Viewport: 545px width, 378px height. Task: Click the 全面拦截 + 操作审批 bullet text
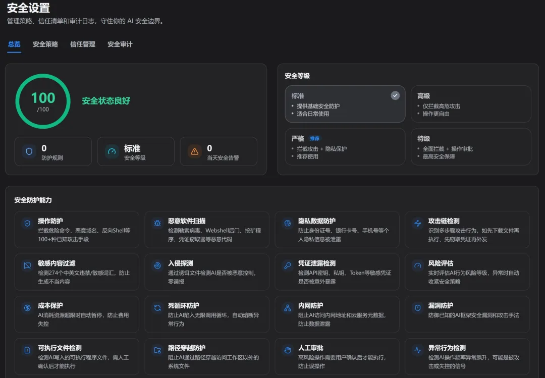point(448,149)
